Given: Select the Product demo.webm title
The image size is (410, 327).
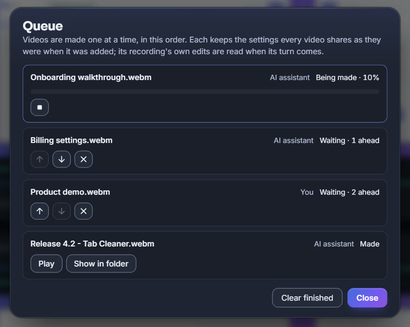Looking at the screenshot, I should (70, 192).
